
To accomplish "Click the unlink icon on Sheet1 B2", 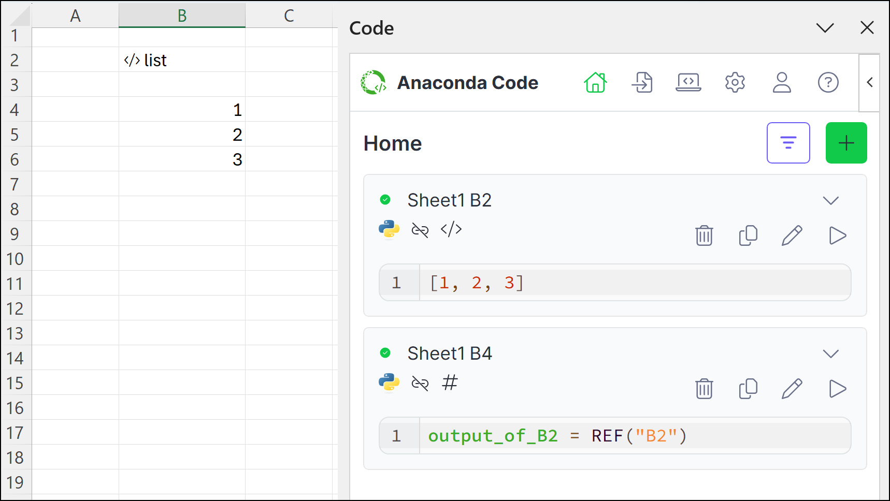I will (x=420, y=229).
